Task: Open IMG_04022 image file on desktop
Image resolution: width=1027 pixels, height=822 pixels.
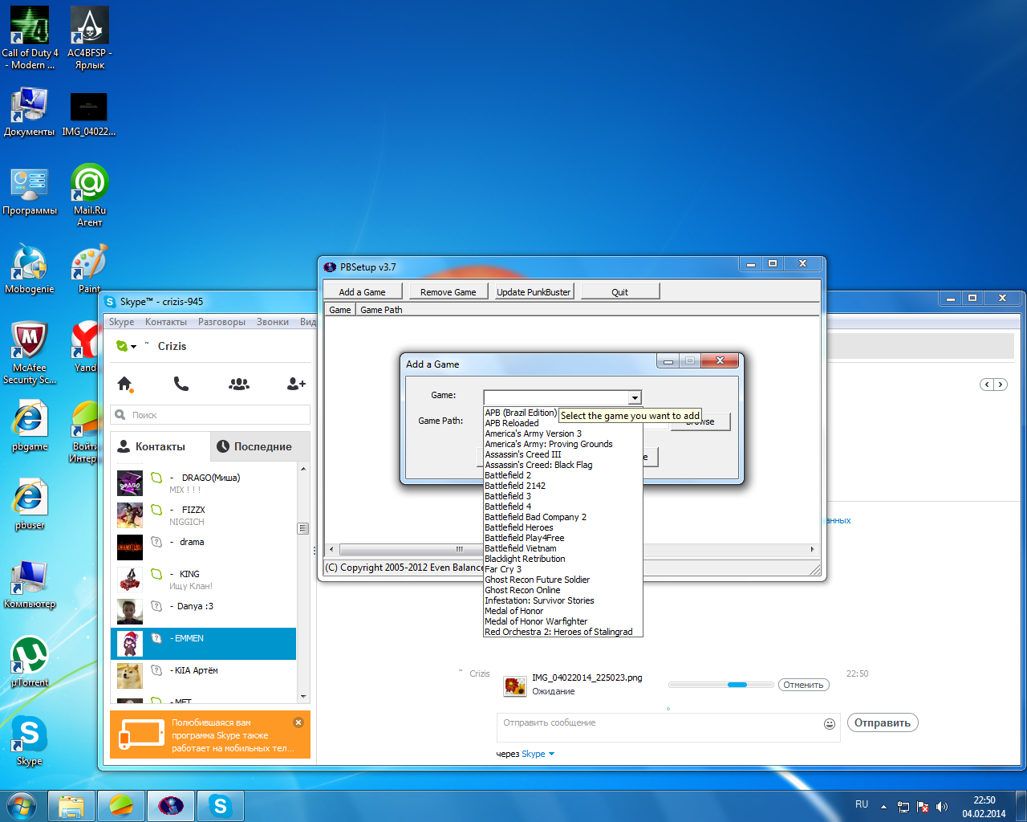Action: 89,112
